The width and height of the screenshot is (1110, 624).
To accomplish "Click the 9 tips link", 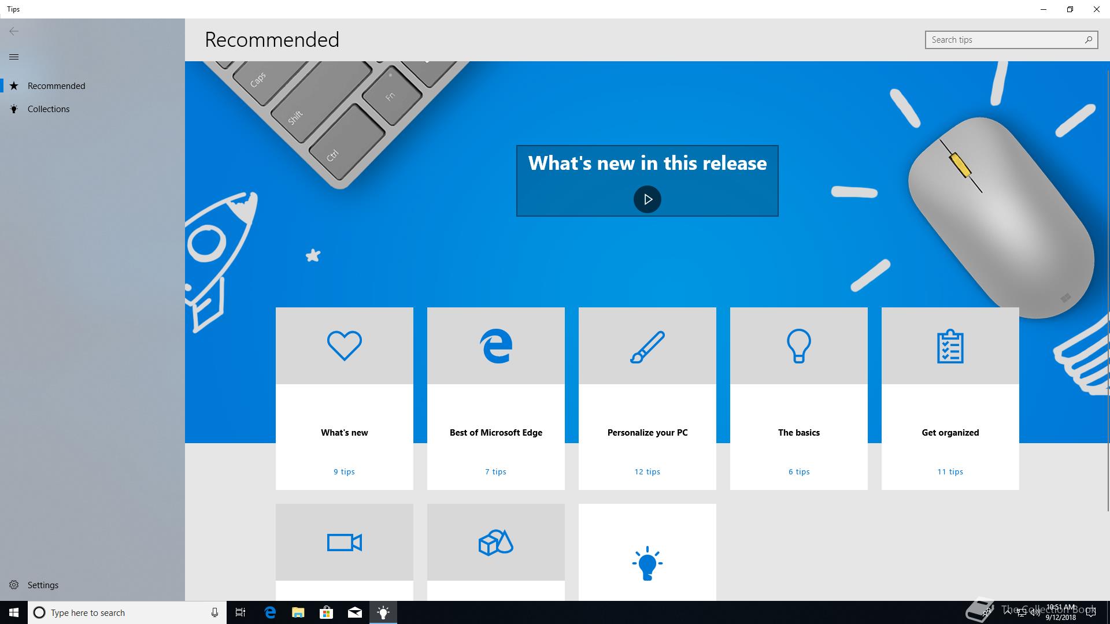I will tap(345, 472).
